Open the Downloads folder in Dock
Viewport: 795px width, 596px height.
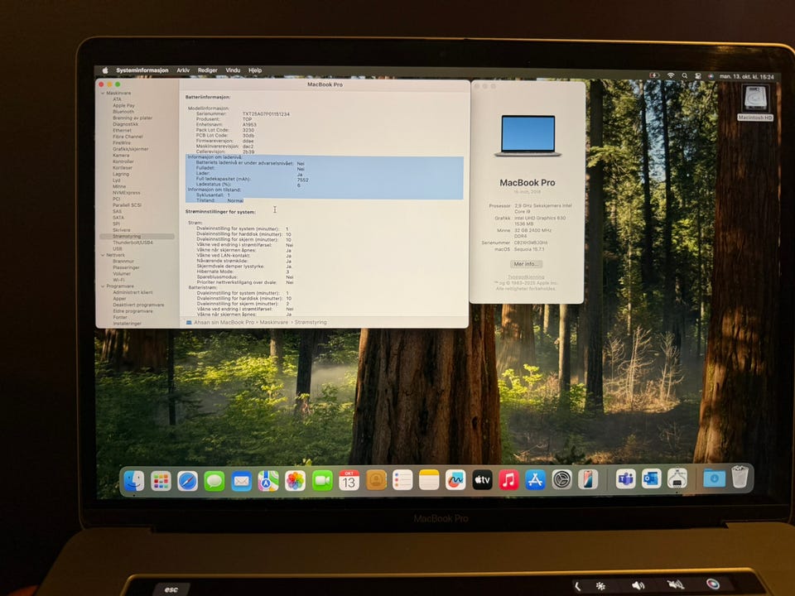[714, 478]
